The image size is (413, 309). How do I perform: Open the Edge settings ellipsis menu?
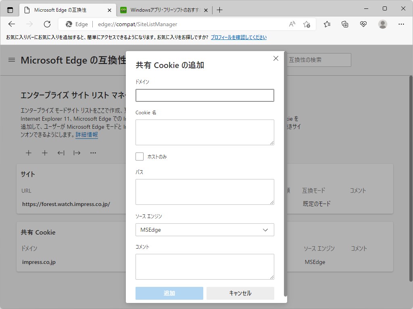point(401,24)
